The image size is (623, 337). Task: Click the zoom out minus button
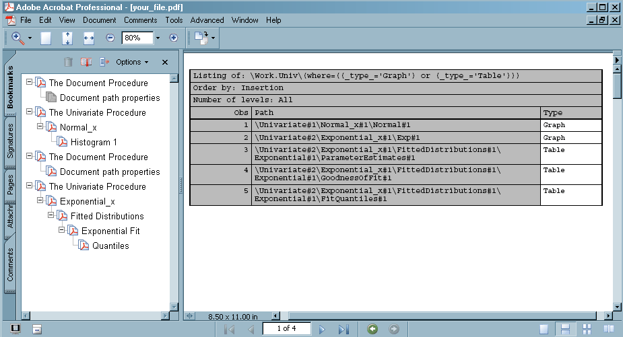click(x=110, y=38)
